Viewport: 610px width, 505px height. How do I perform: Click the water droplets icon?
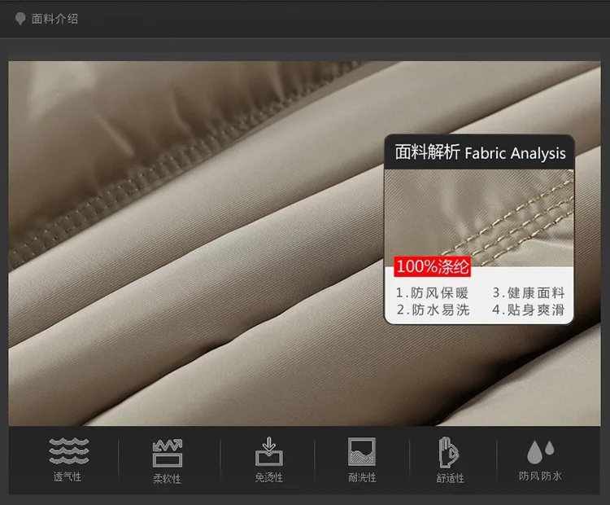pos(540,452)
